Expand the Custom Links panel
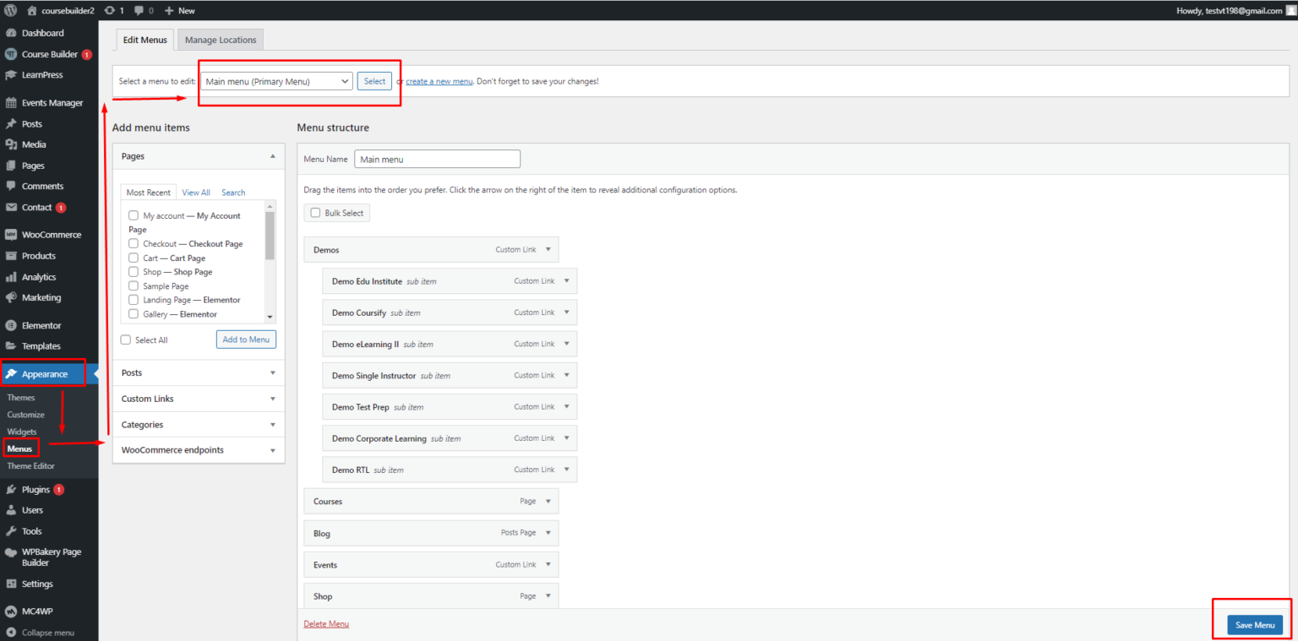The width and height of the screenshot is (1298, 641). [x=199, y=399]
